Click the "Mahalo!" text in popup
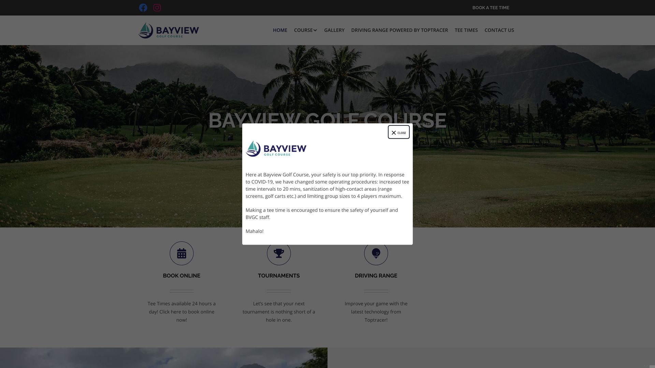This screenshot has width=655, height=368. 254,231
